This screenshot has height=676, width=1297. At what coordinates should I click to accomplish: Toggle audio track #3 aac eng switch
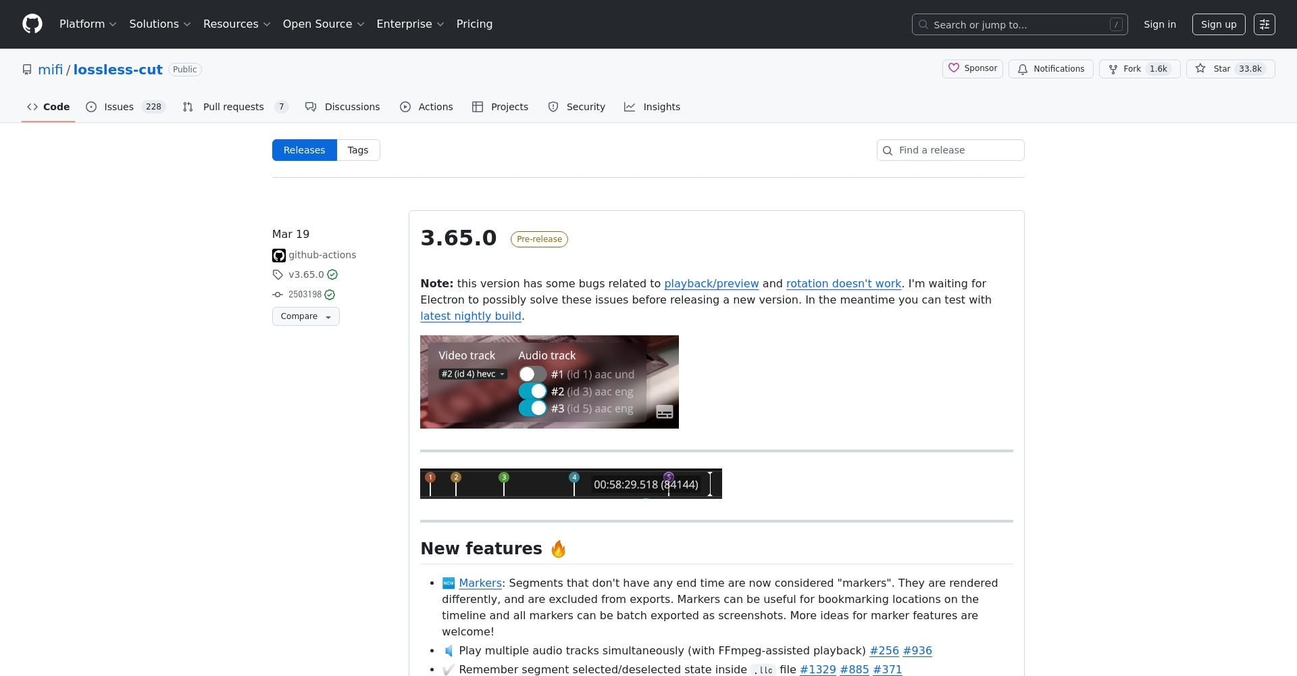point(532,408)
